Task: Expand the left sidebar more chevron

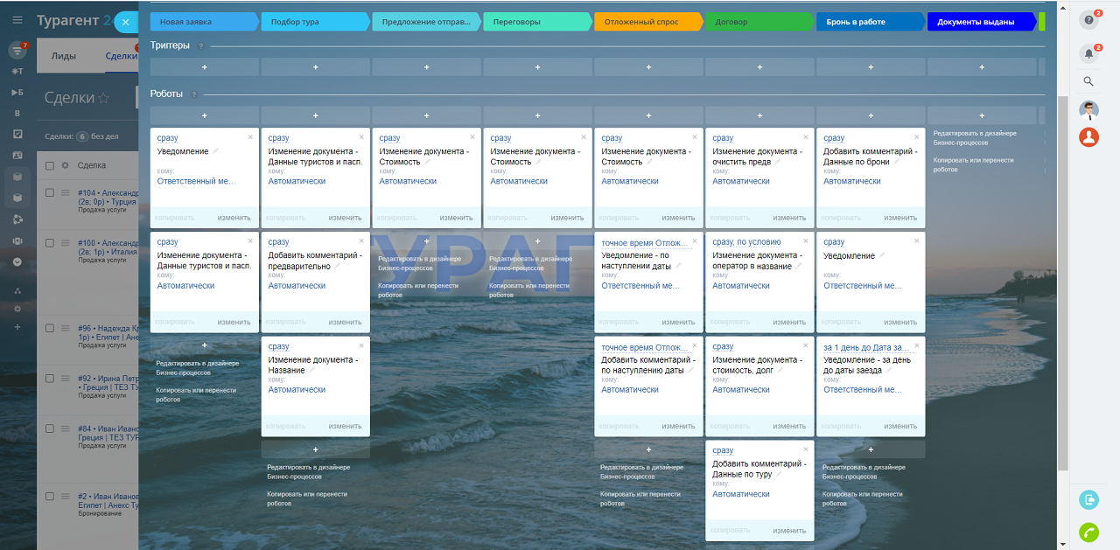Action: 17,261
